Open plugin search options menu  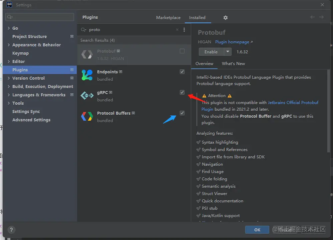click(x=184, y=30)
